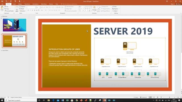
Task: Open Excel from the taskbar
Action: pyautogui.click(x=67, y=100)
